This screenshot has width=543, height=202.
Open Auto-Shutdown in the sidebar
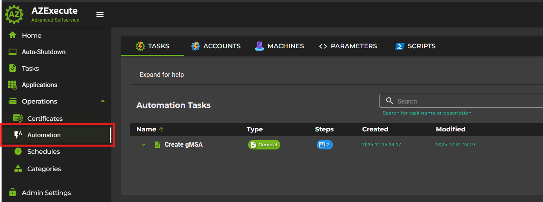(56, 52)
